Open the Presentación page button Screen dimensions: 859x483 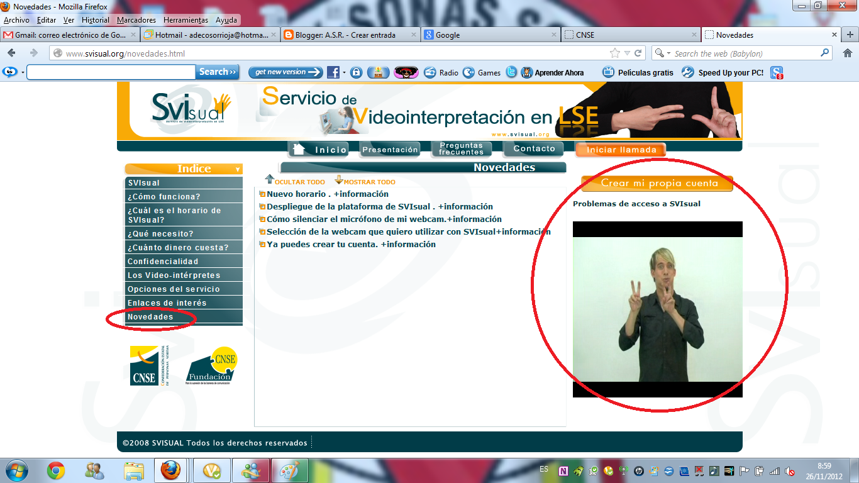pyautogui.click(x=390, y=150)
